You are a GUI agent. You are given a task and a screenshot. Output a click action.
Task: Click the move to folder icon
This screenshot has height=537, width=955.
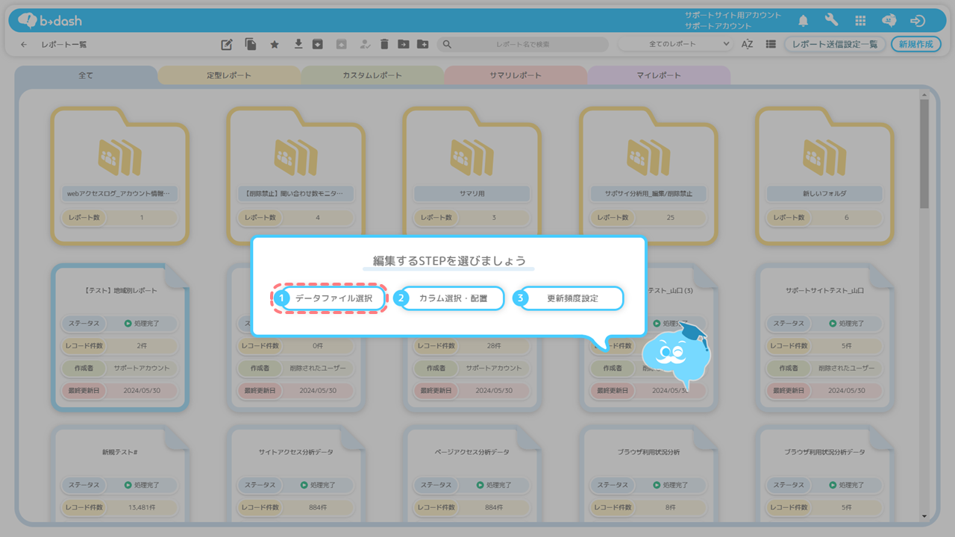[403, 45]
